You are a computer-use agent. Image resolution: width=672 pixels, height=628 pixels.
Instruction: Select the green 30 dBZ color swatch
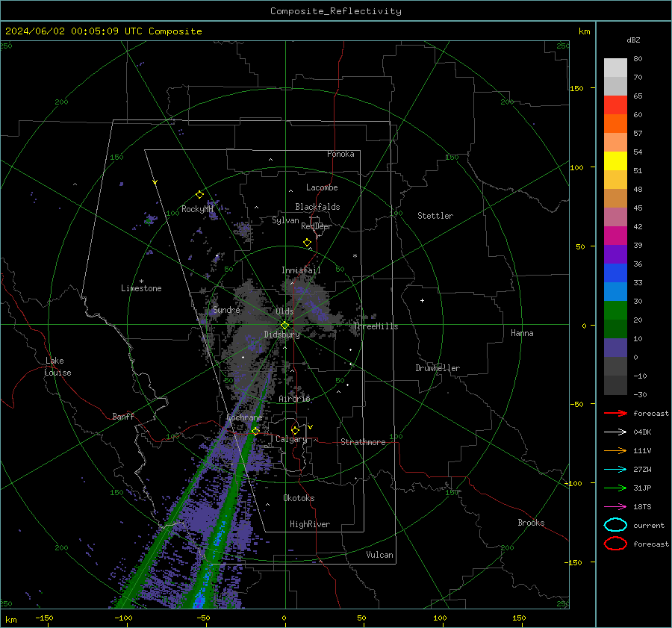(615, 310)
